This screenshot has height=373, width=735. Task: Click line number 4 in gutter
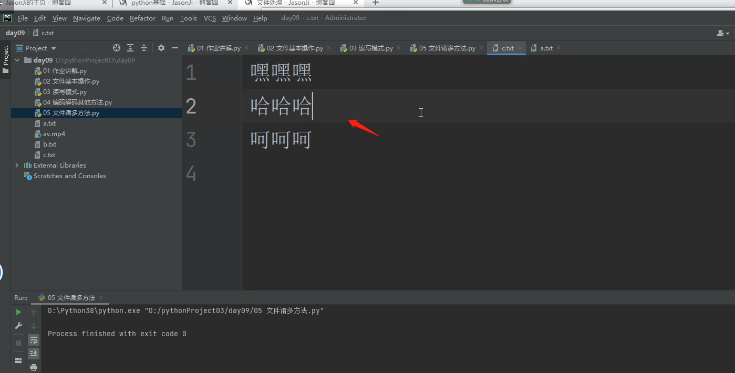click(x=191, y=173)
